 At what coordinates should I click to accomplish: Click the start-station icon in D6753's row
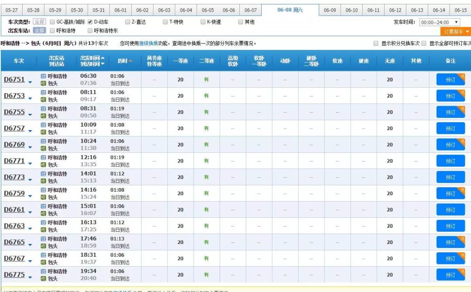(44, 93)
